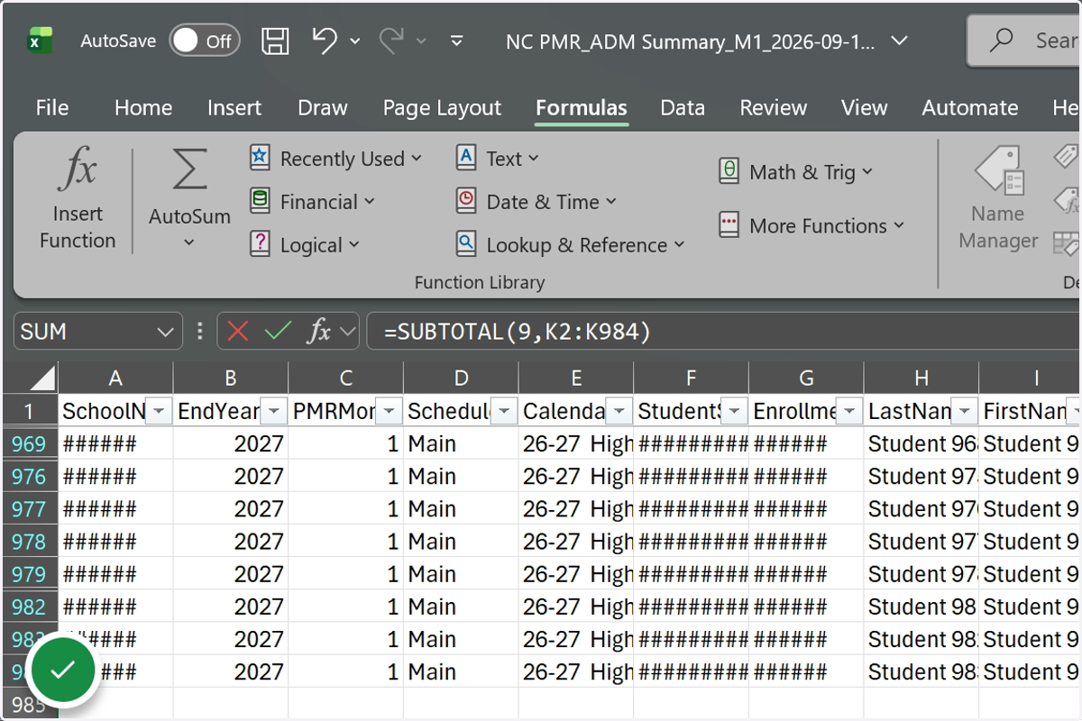This screenshot has height=721, width=1082.
Task: Open the Name Box dropdown
Action: coord(165,332)
